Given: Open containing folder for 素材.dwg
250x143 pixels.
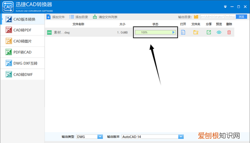Looking at the screenshot, I should point(196,32).
